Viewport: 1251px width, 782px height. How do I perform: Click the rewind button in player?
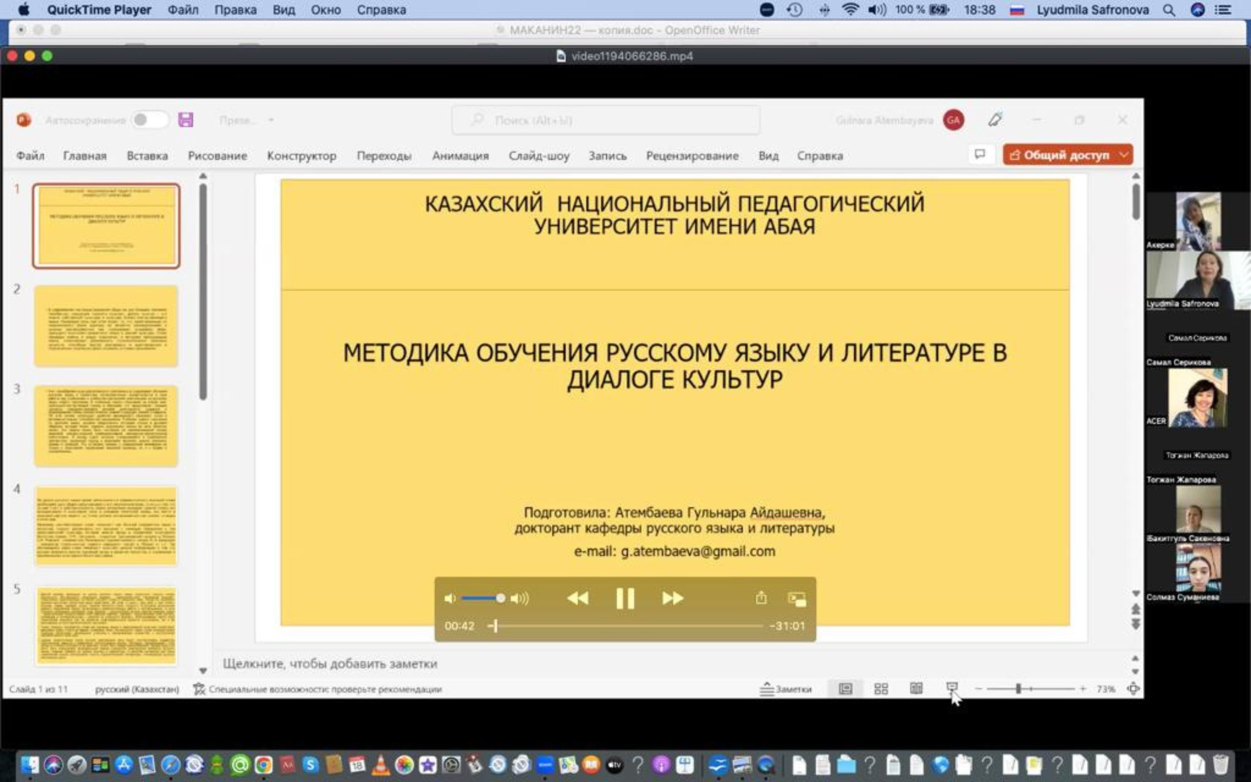(x=578, y=598)
